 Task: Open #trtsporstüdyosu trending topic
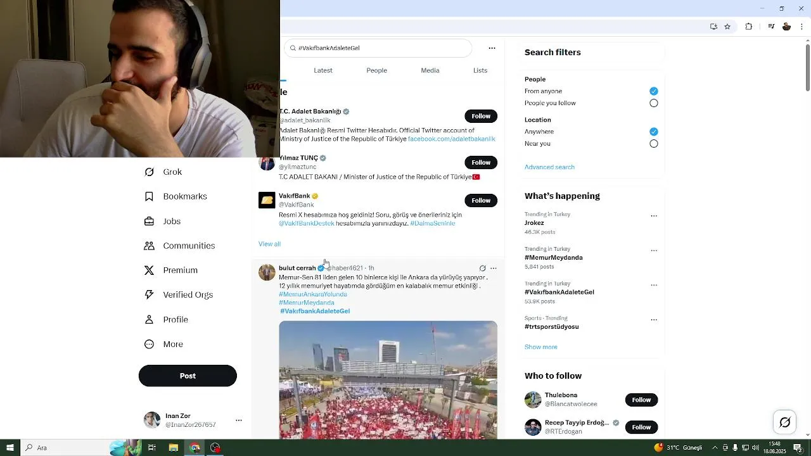[552, 327]
